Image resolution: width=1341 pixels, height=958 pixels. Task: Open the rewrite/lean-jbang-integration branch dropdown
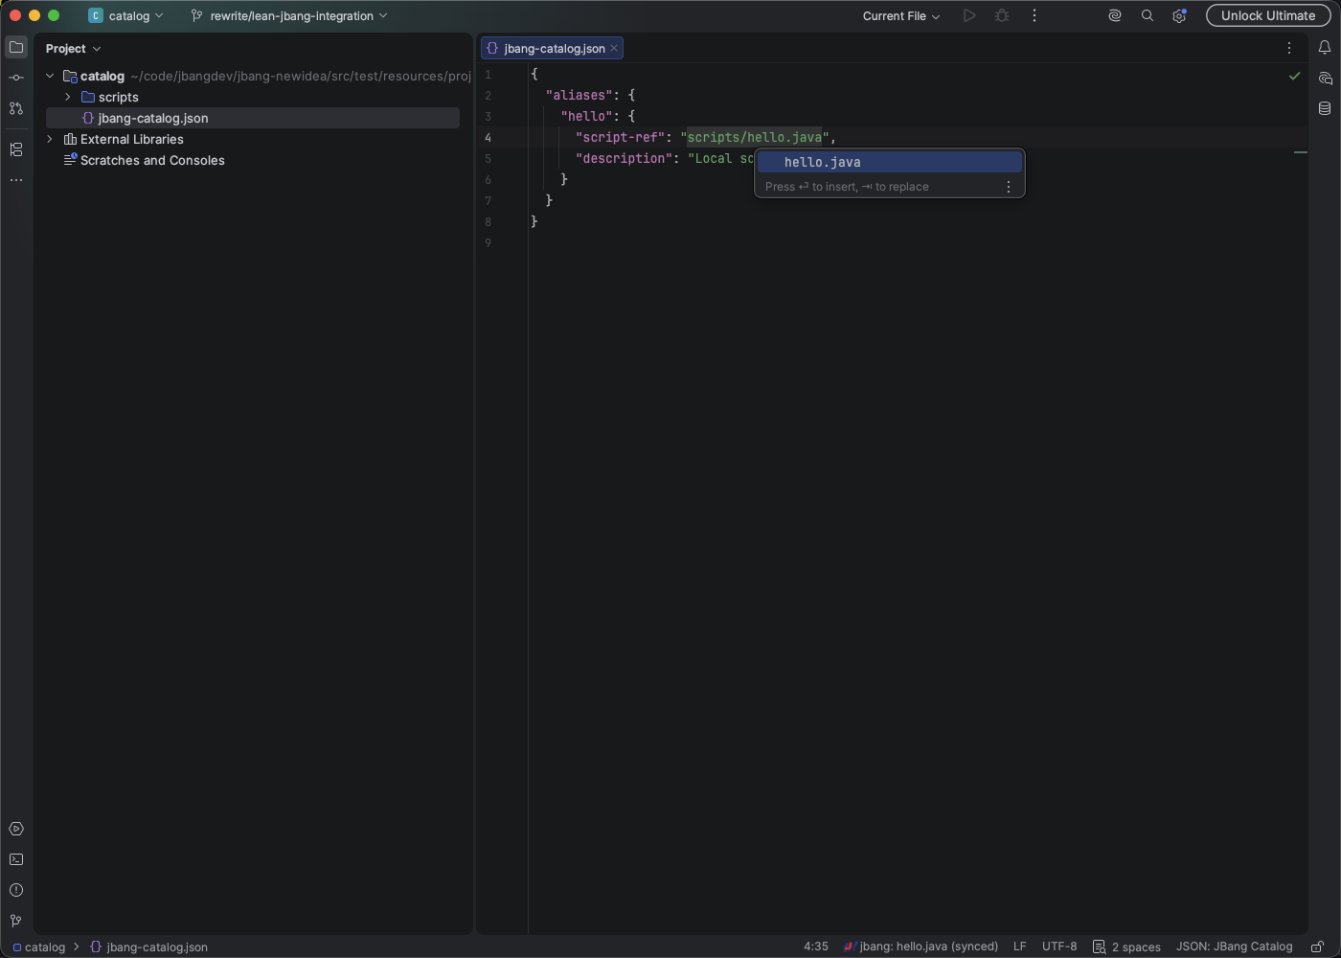[x=289, y=15]
